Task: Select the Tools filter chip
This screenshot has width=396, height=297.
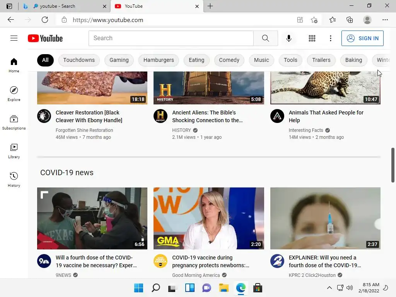Action: (x=290, y=60)
